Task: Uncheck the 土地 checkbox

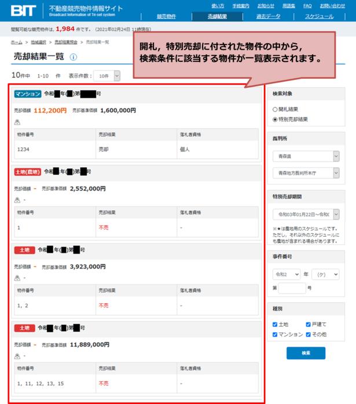Action: (x=276, y=324)
